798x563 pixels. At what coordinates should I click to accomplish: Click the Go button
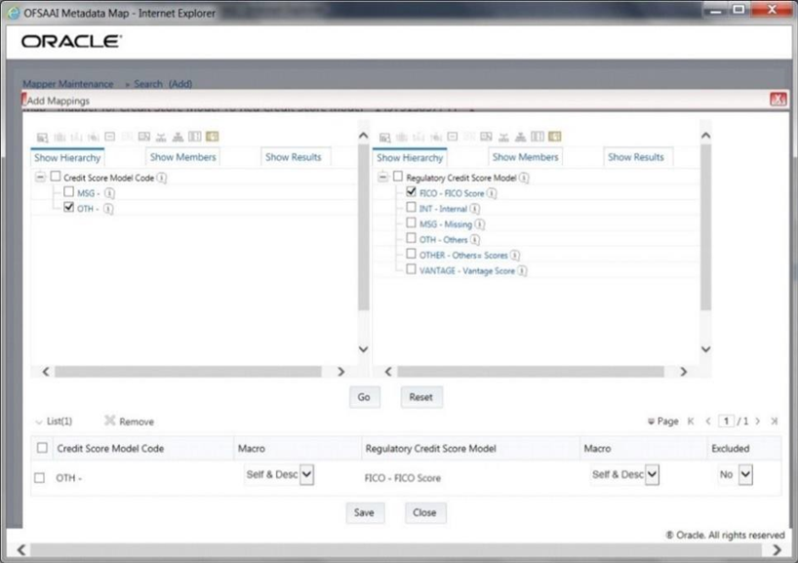(364, 397)
